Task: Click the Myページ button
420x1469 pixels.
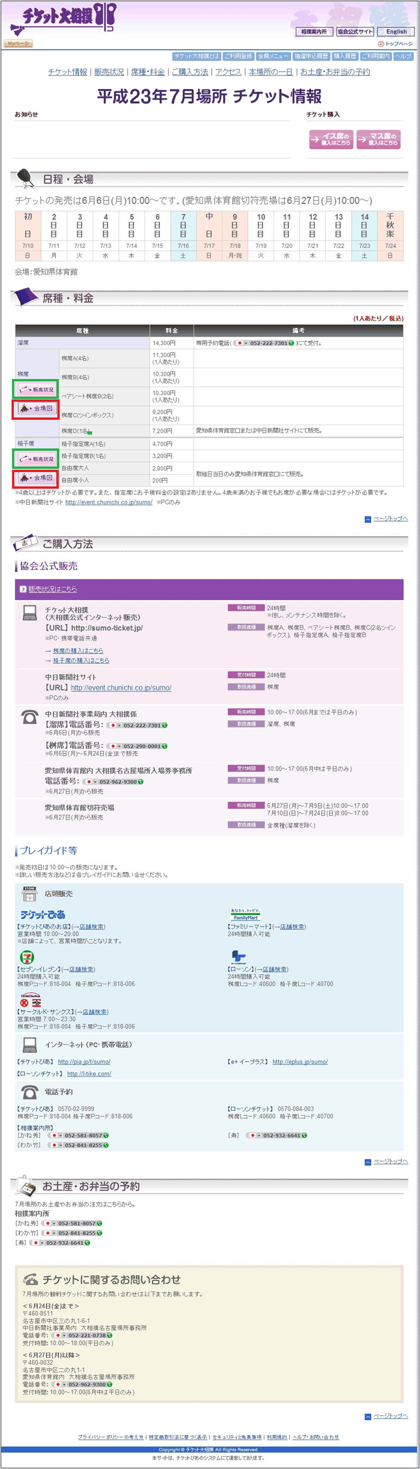Action: click(18, 44)
